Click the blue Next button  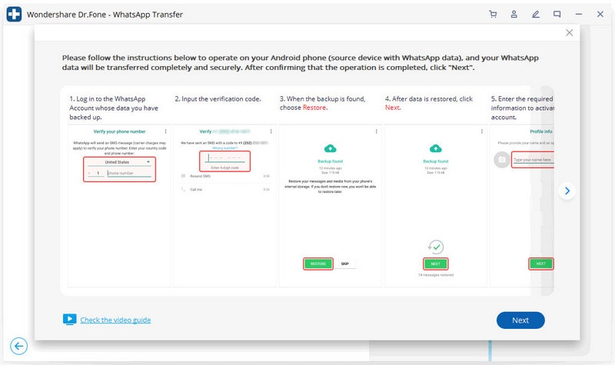tap(520, 320)
